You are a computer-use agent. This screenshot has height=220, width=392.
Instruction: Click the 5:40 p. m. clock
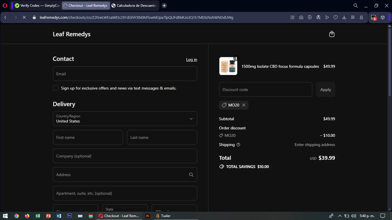[x=367, y=216]
